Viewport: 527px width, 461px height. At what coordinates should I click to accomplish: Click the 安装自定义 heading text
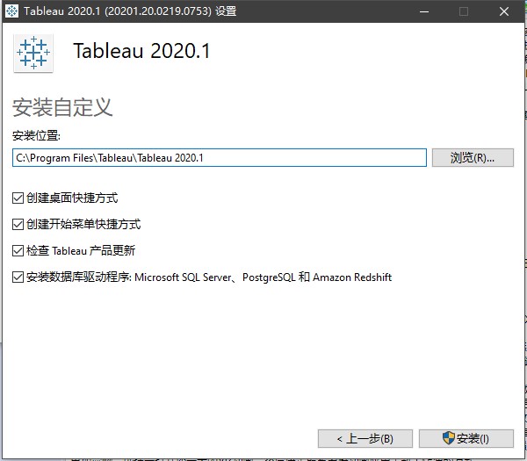click(62, 107)
